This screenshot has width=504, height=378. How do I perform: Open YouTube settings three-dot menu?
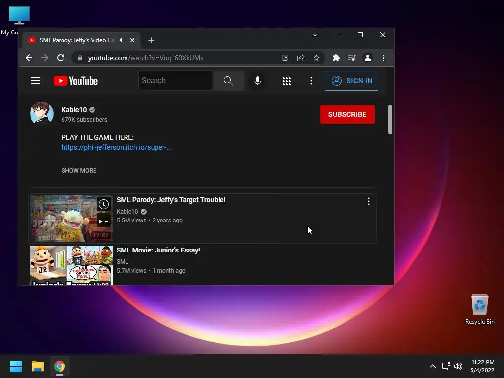click(311, 81)
